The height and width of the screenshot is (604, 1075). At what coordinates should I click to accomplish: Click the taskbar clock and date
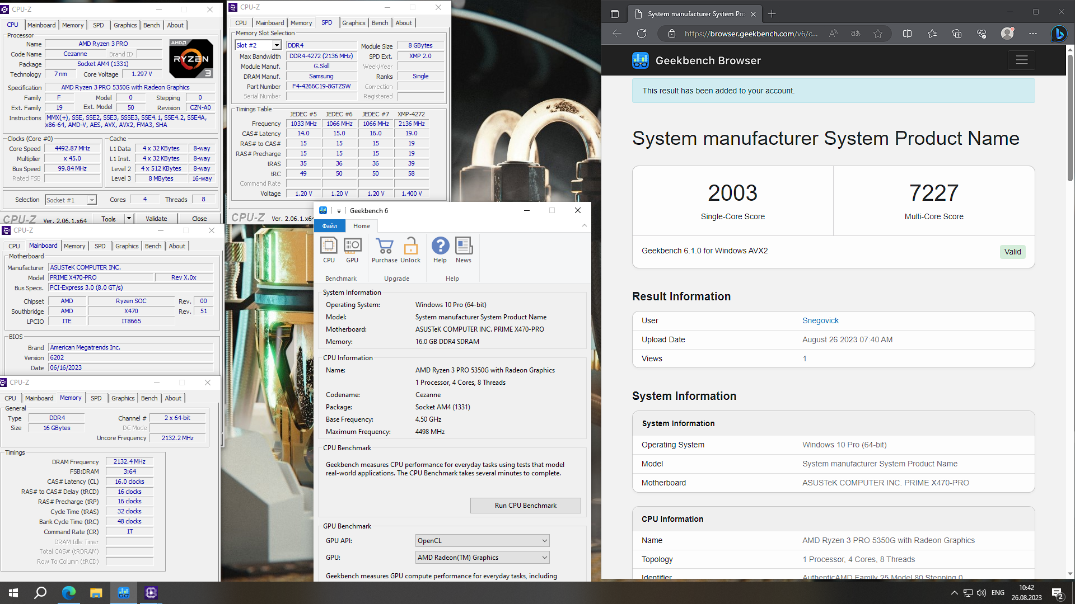tap(1026, 593)
